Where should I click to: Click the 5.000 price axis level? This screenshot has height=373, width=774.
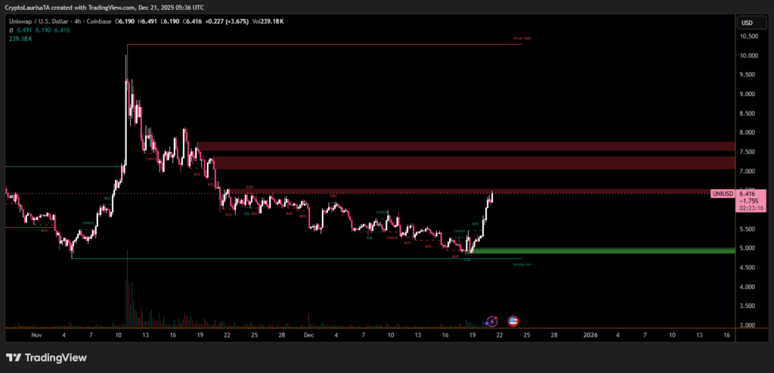[x=748, y=248]
